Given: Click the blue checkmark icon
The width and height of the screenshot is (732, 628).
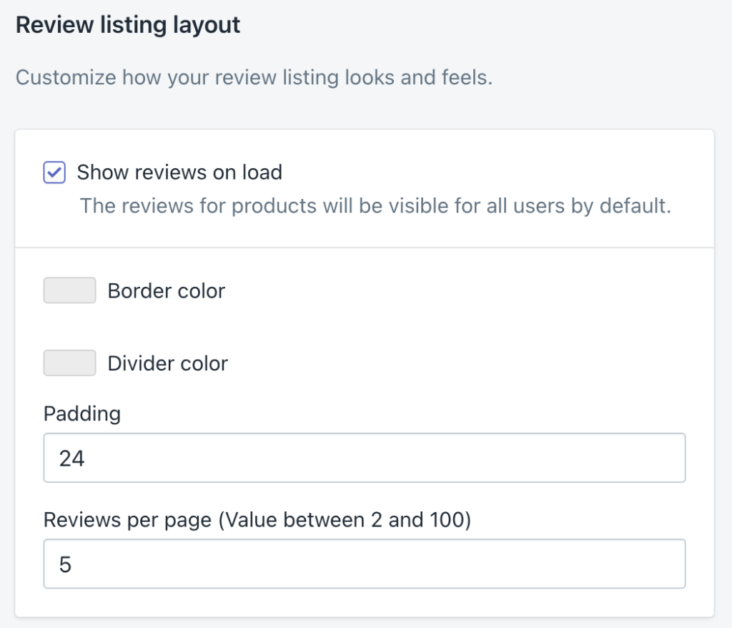Looking at the screenshot, I should tap(54, 173).
